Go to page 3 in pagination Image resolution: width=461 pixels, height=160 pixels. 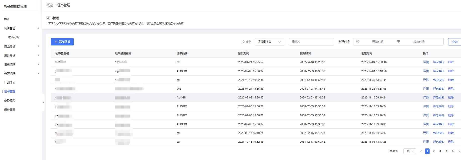coord(440,151)
